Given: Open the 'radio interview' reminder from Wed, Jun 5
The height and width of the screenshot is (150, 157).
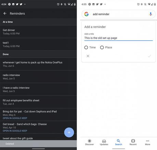Looking at the screenshot, I should click(x=38, y=77).
